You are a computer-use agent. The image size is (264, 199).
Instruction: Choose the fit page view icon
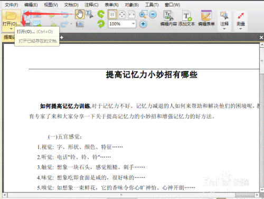[x=122, y=14]
